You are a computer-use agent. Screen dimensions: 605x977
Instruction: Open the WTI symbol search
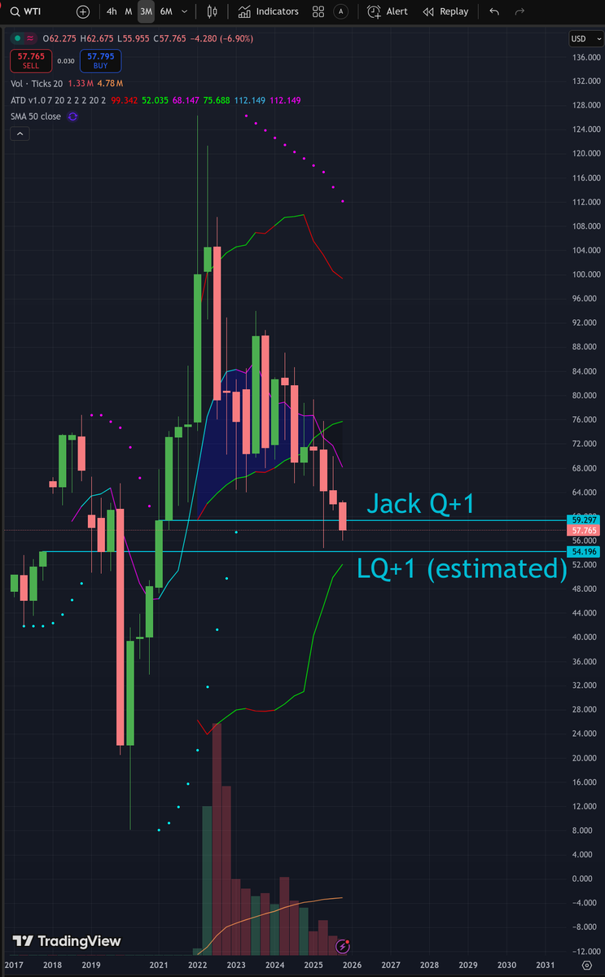25,11
